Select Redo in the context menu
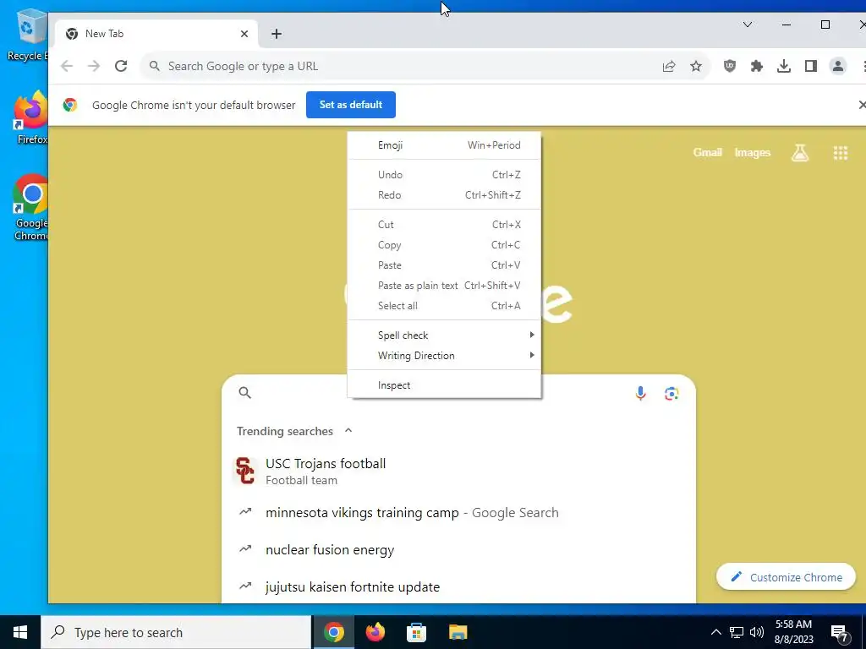The image size is (866, 649). click(444, 195)
